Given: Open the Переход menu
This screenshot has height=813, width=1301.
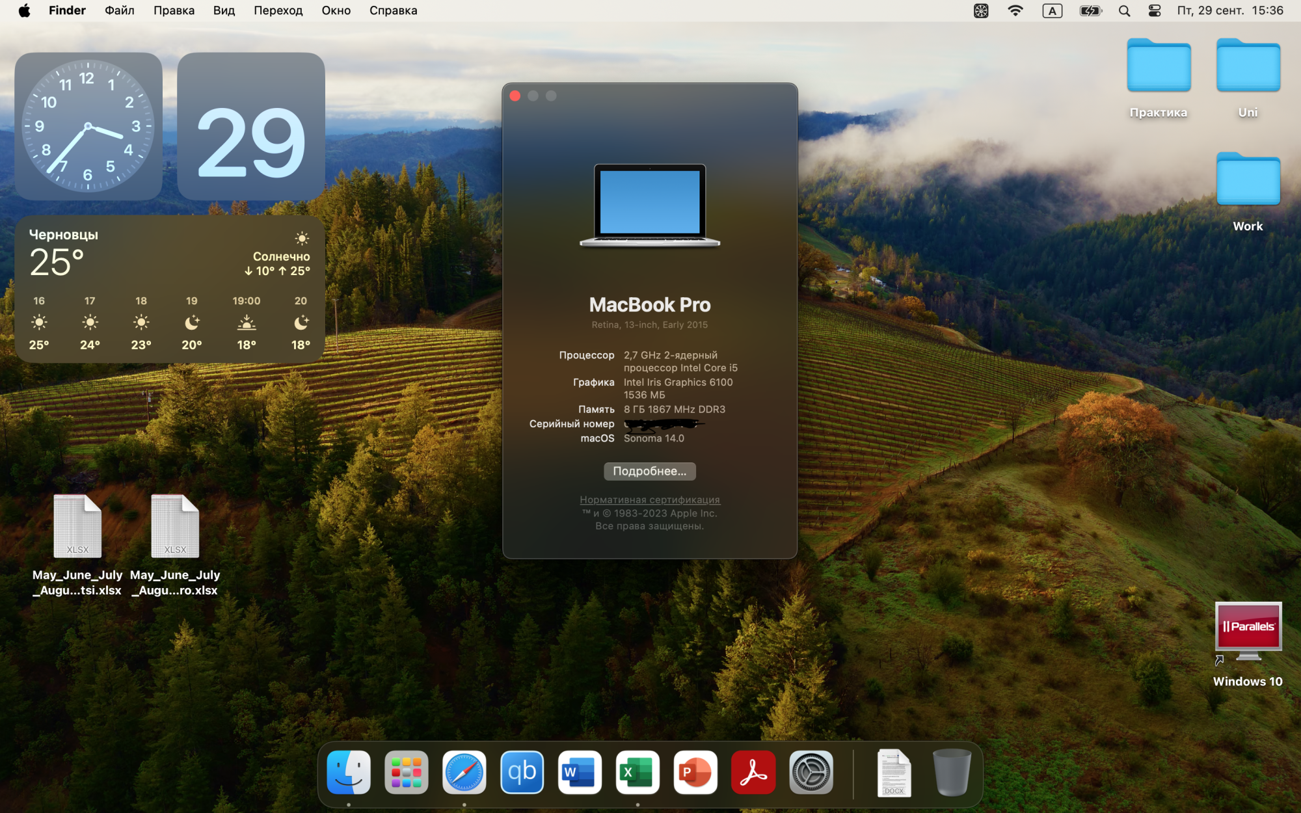Looking at the screenshot, I should tap(278, 10).
